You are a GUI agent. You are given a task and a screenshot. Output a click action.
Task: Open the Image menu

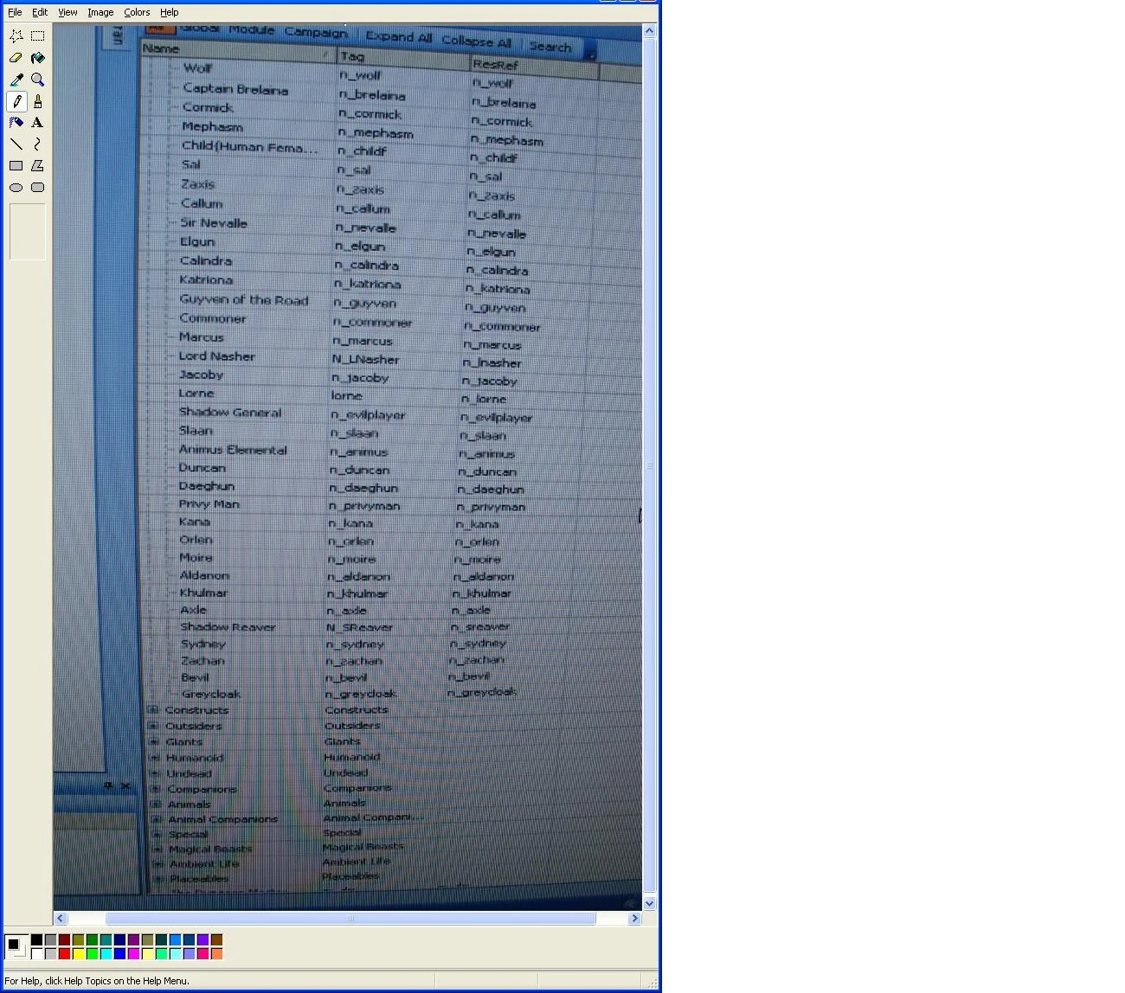[x=100, y=12]
